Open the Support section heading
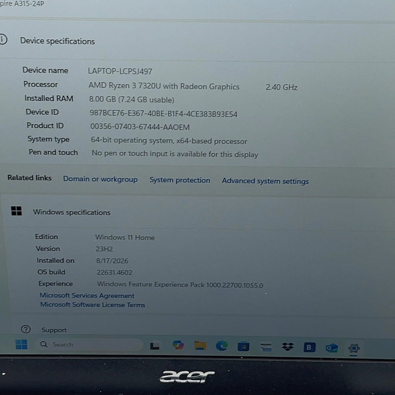This screenshot has height=395, width=395. 54,330
